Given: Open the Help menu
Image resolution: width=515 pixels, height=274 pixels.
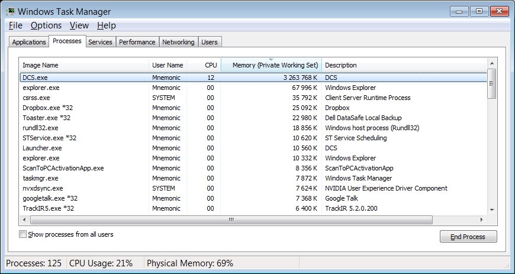Looking at the screenshot, I should pyautogui.click(x=107, y=25).
